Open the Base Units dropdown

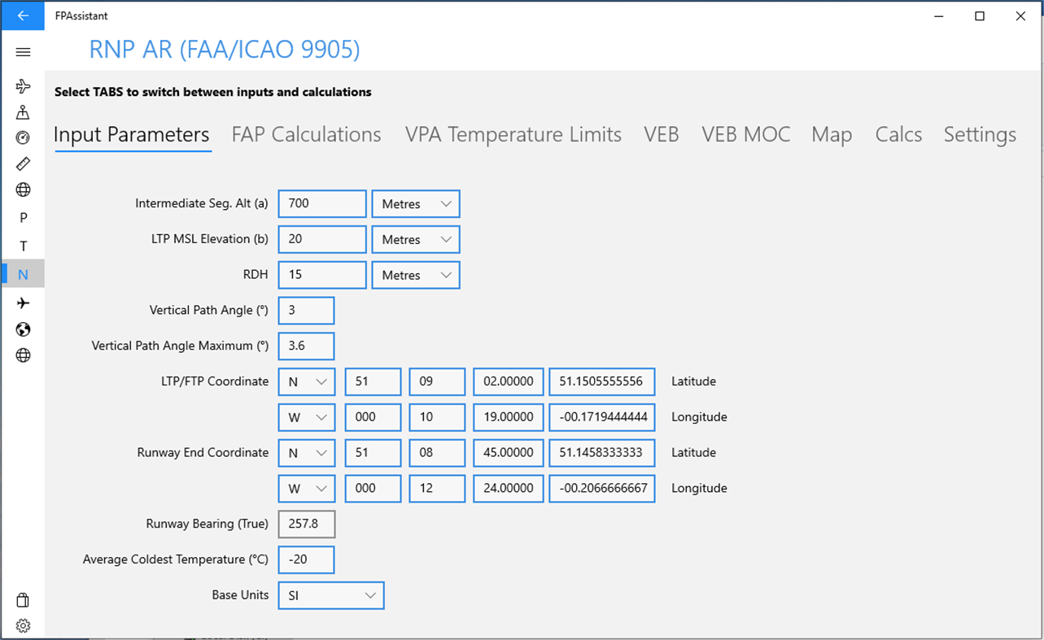330,595
